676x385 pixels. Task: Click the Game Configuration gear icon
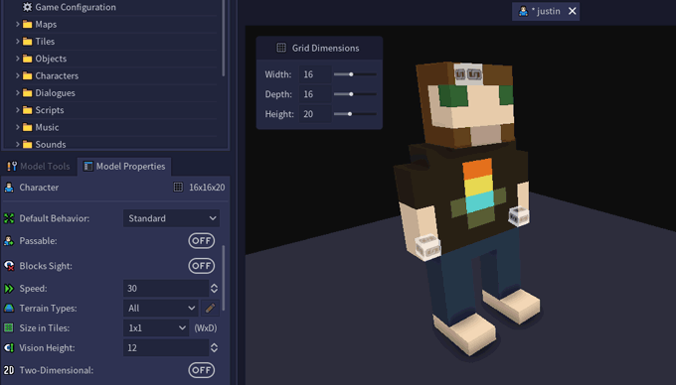coord(27,7)
